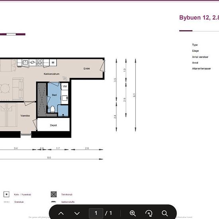The image size is (219, 219).
Task: Open search with the magnifying glass icon
Action: (x=165, y=213)
